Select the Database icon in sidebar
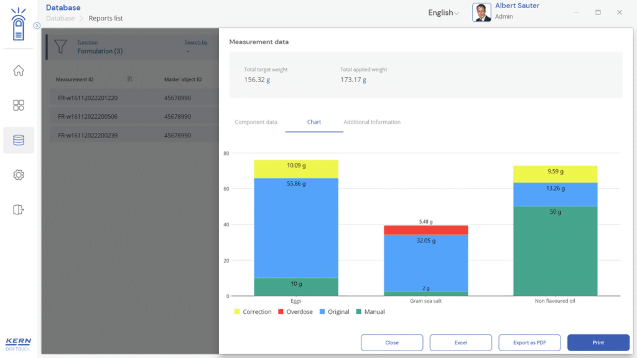This screenshot has height=358, width=637. pos(19,140)
